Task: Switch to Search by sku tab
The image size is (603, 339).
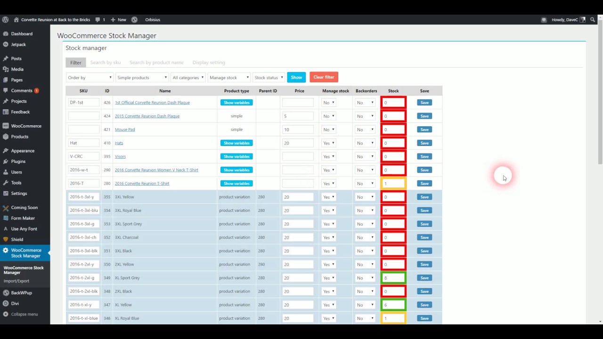Action: click(x=106, y=63)
